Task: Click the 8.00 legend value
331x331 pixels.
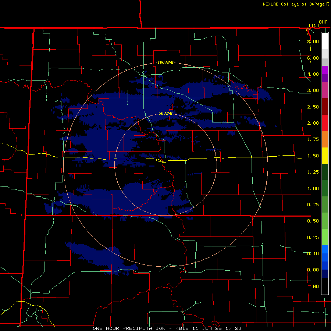Action: pos(313,41)
